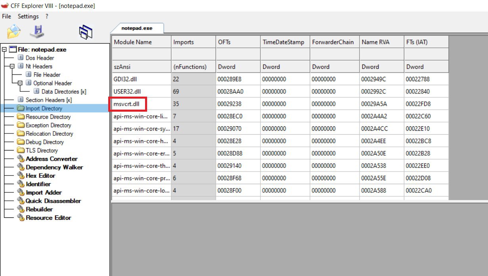Click the wrench icon beside Dependency Walker
The image size is (488, 276).
click(x=21, y=167)
